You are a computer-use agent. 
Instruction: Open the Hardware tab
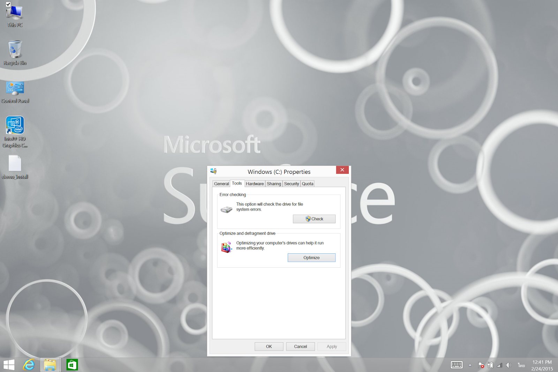(255, 184)
